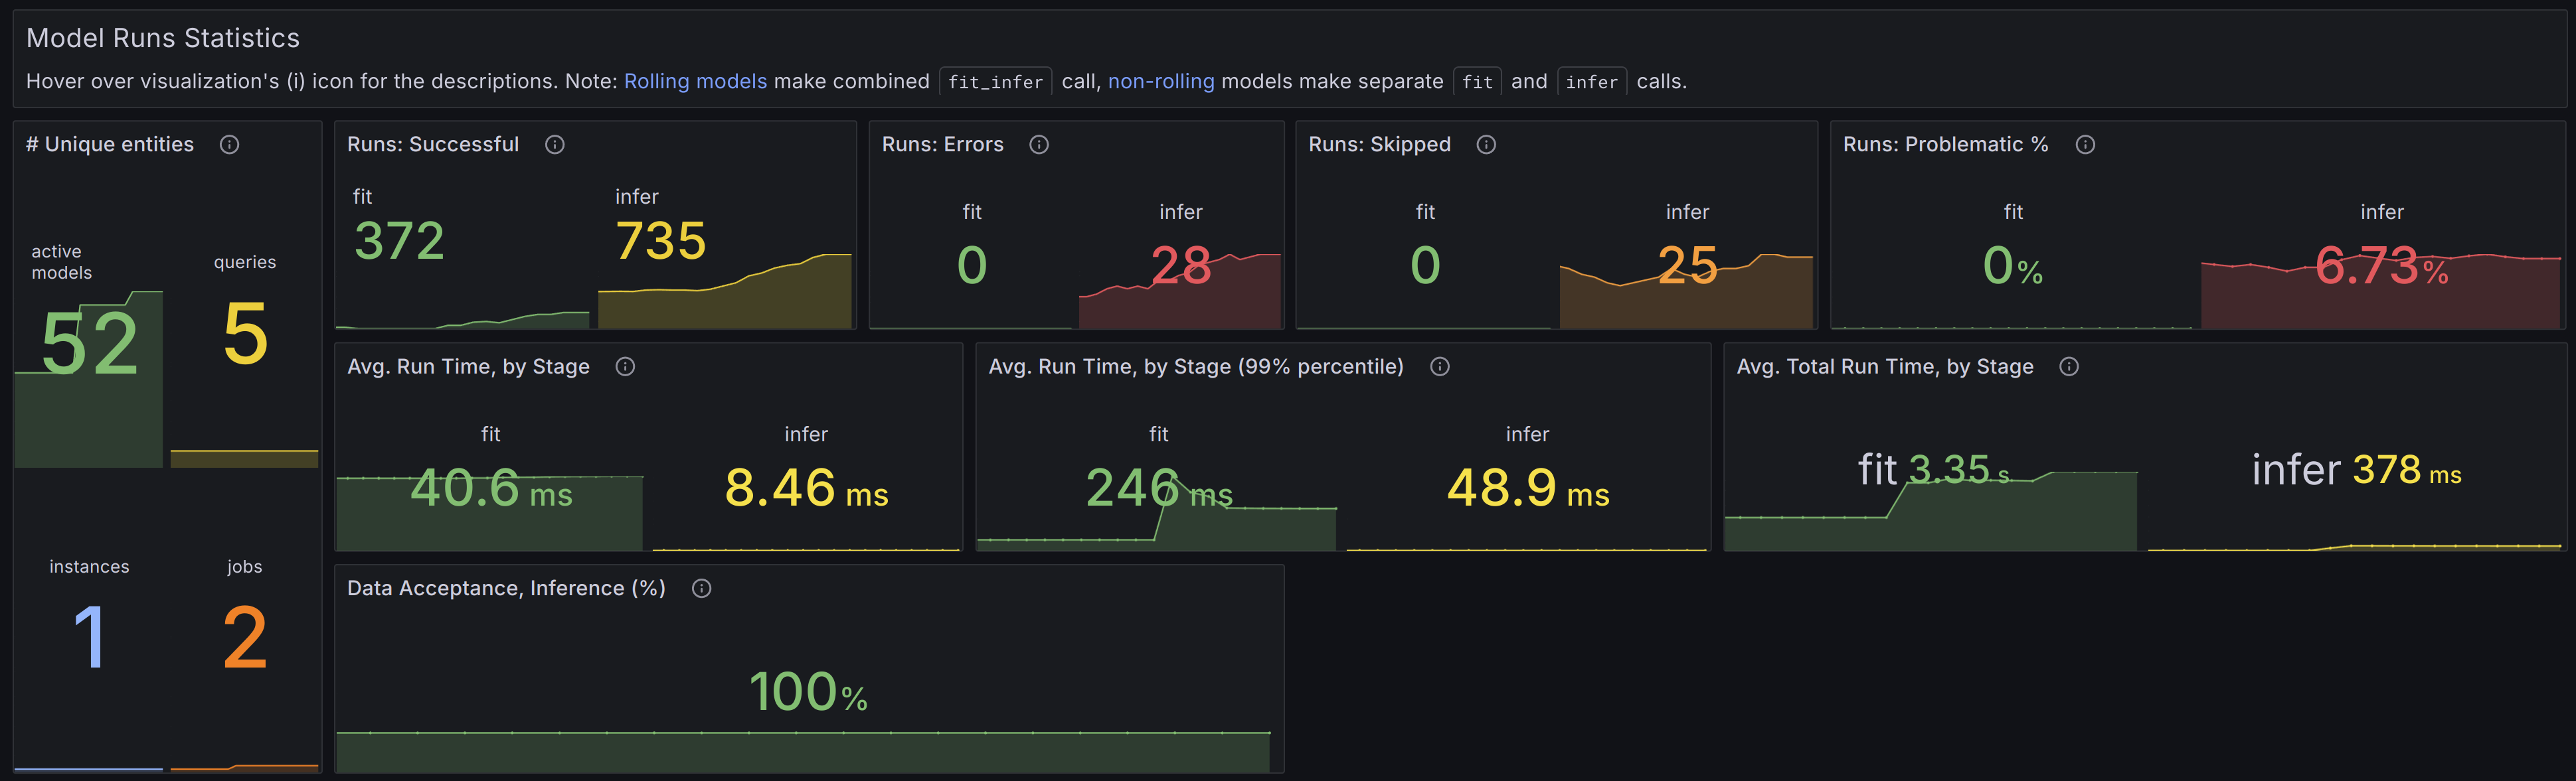The height and width of the screenshot is (781, 2576).
Task: Click info icon next to Avg. Total Run Time
Action: (x=2069, y=366)
